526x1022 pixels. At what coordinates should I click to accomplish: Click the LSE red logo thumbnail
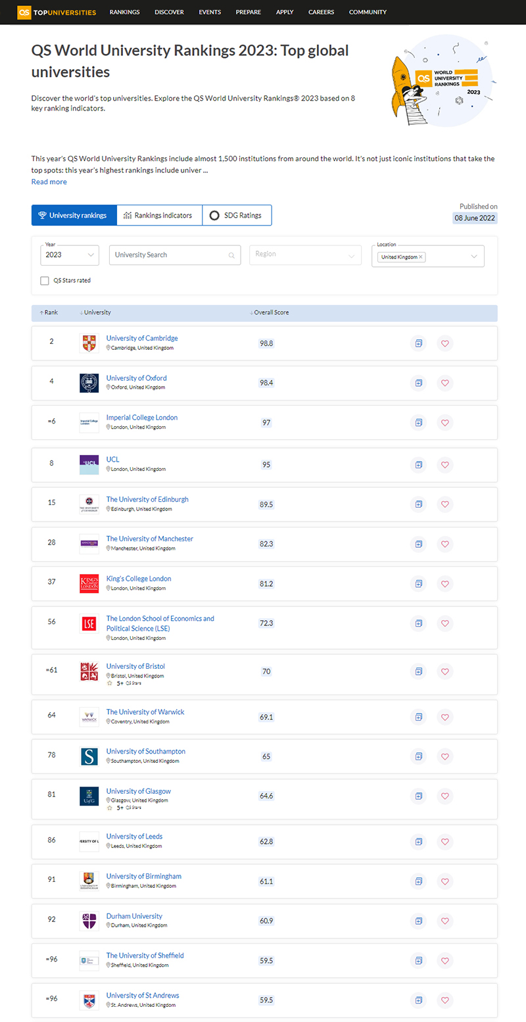[89, 623]
